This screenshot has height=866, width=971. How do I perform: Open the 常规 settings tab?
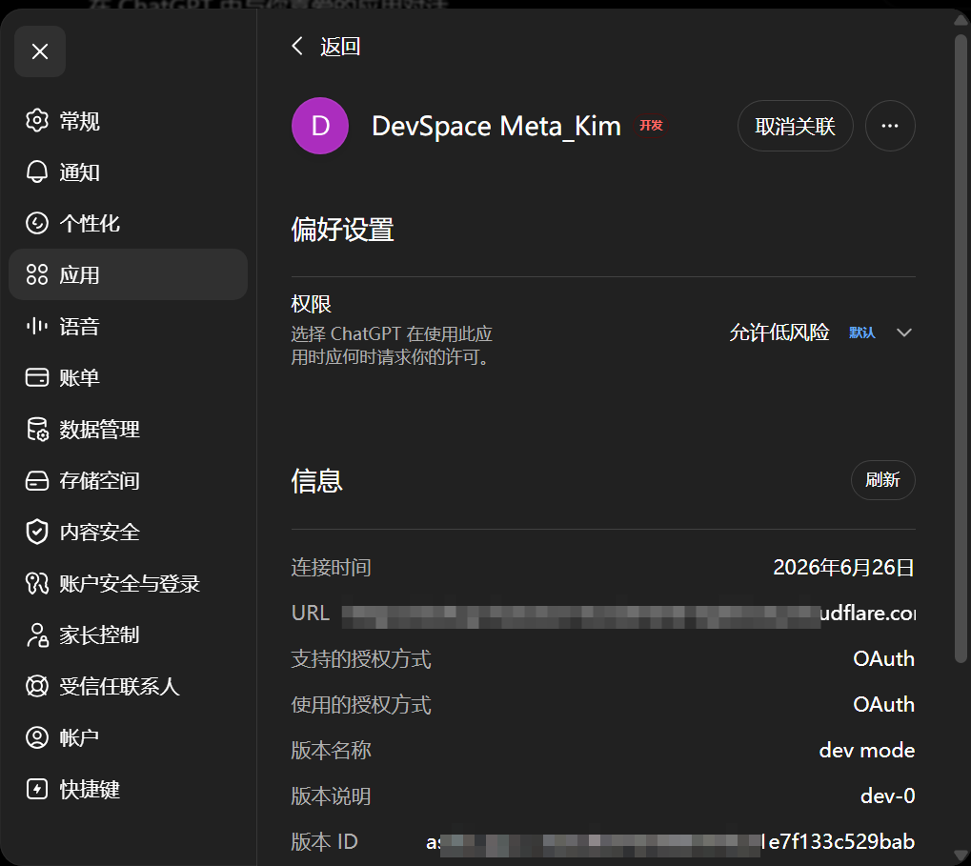[129, 120]
